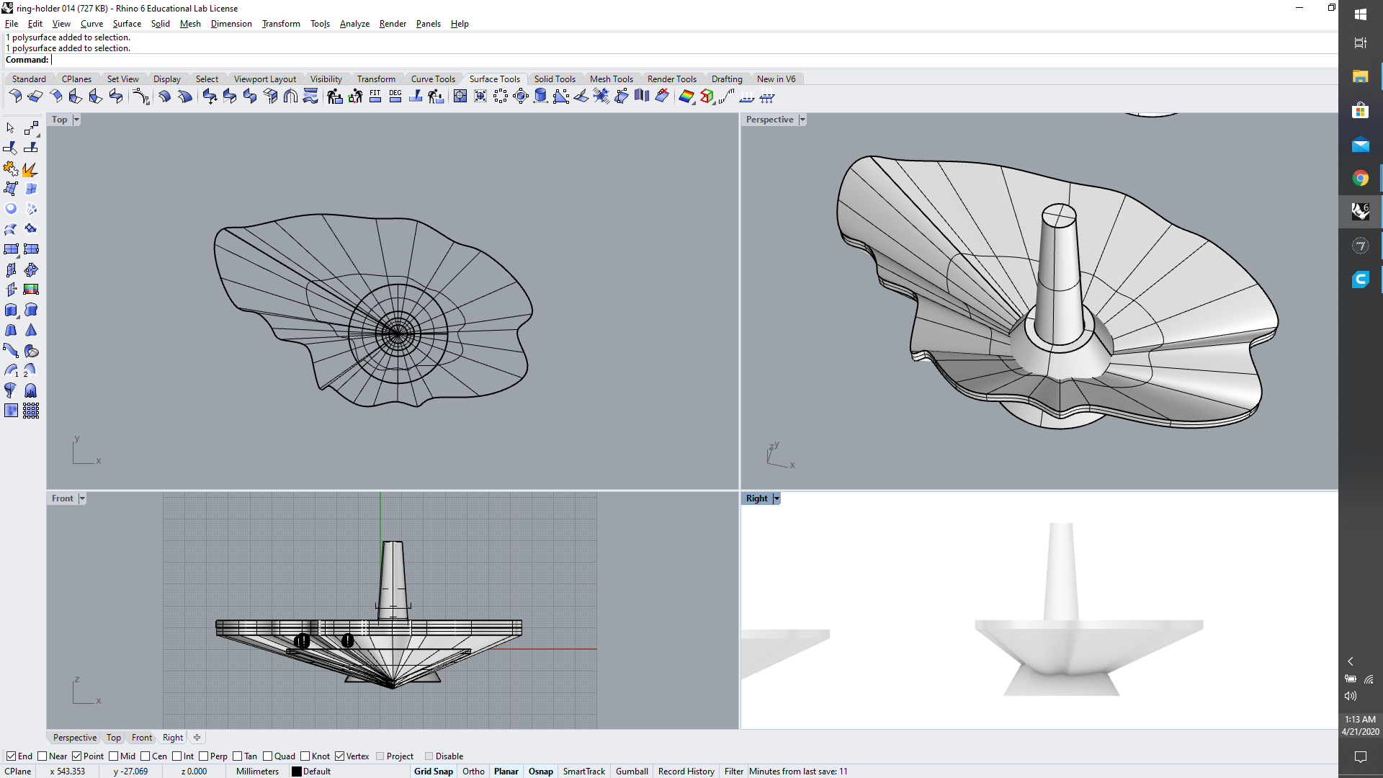Enable the Quad osnap checkbox
This screenshot has width=1383, height=778.
268,756
